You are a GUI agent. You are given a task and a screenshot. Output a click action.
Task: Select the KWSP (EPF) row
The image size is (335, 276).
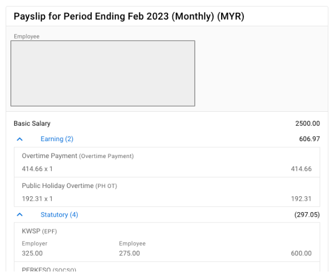pyautogui.click(x=167, y=242)
